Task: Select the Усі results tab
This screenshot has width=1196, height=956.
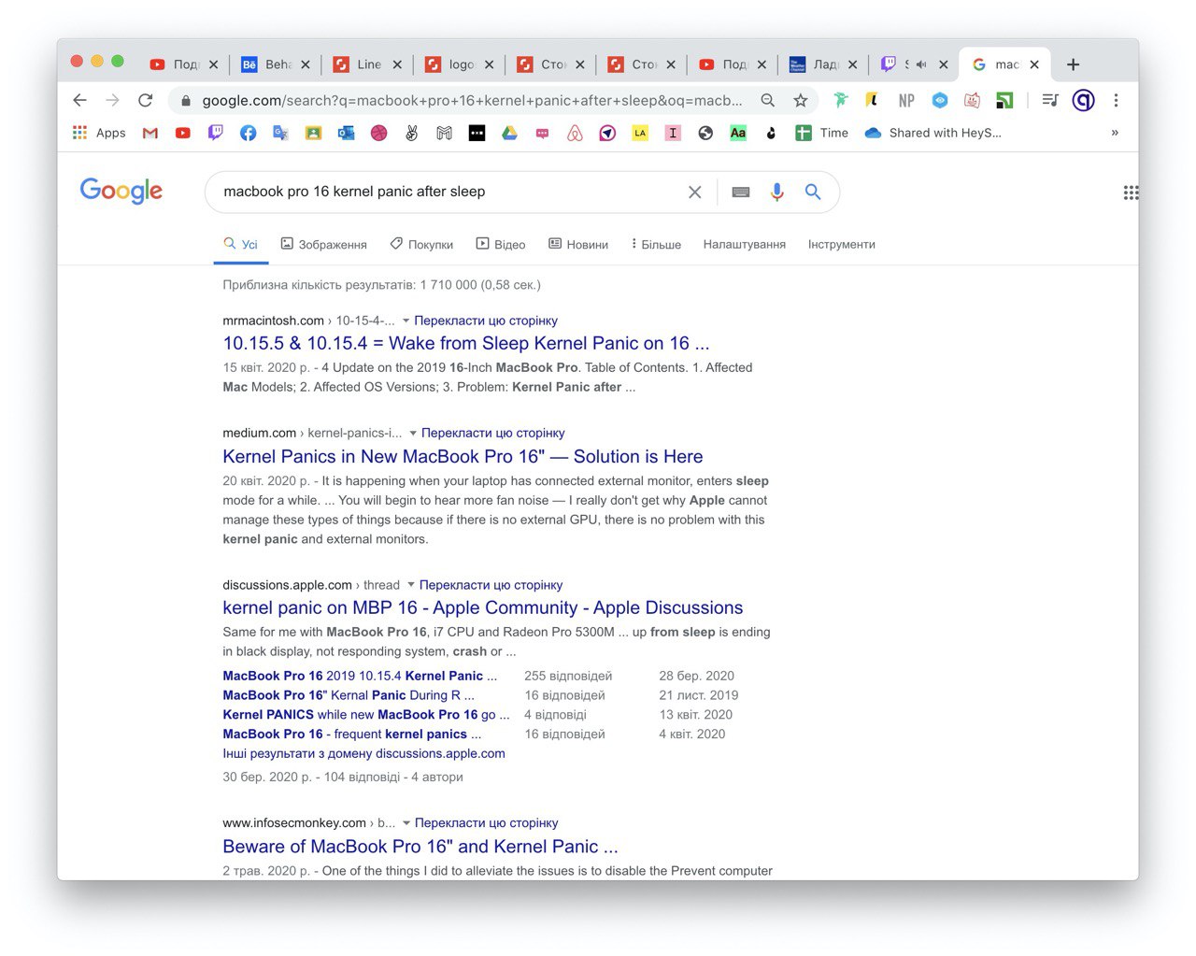Action: tap(241, 244)
